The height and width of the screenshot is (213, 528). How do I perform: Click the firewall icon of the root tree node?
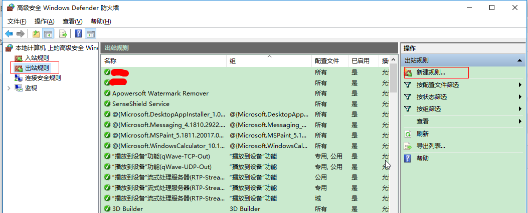(x=10, y=47)
